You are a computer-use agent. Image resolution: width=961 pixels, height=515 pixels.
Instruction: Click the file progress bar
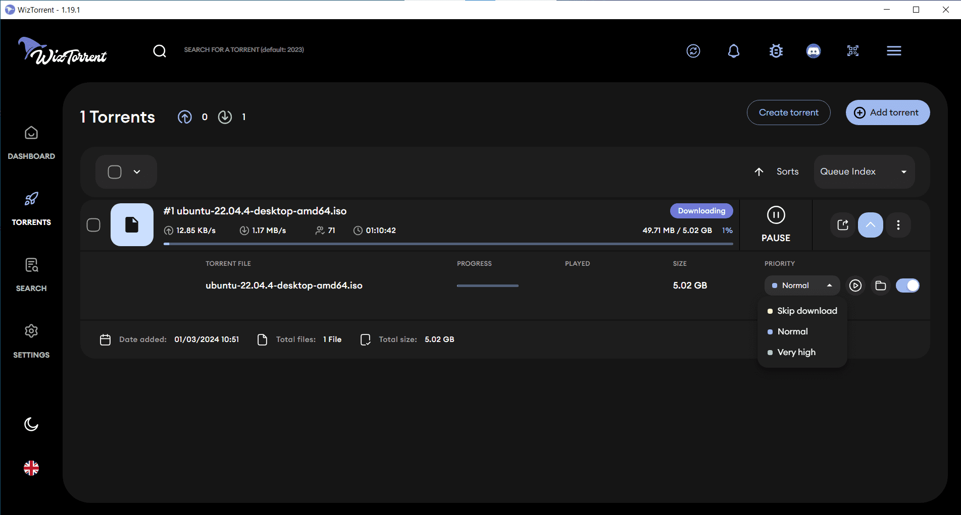487,285
